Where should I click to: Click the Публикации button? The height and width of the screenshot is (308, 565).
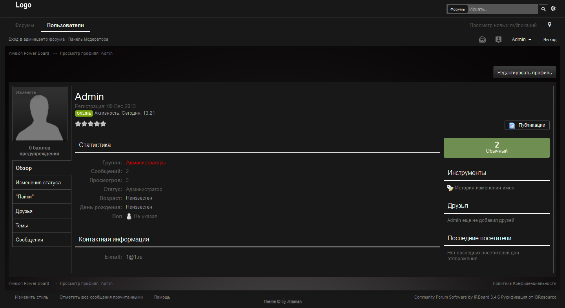(527, 125)
